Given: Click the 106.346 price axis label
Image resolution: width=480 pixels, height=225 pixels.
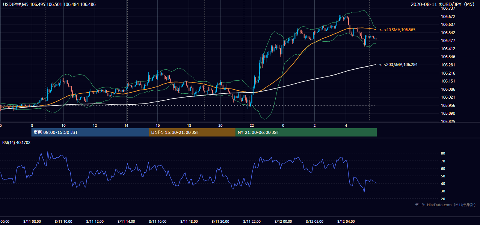Looking at the screenshot, I should coord(448,57).
